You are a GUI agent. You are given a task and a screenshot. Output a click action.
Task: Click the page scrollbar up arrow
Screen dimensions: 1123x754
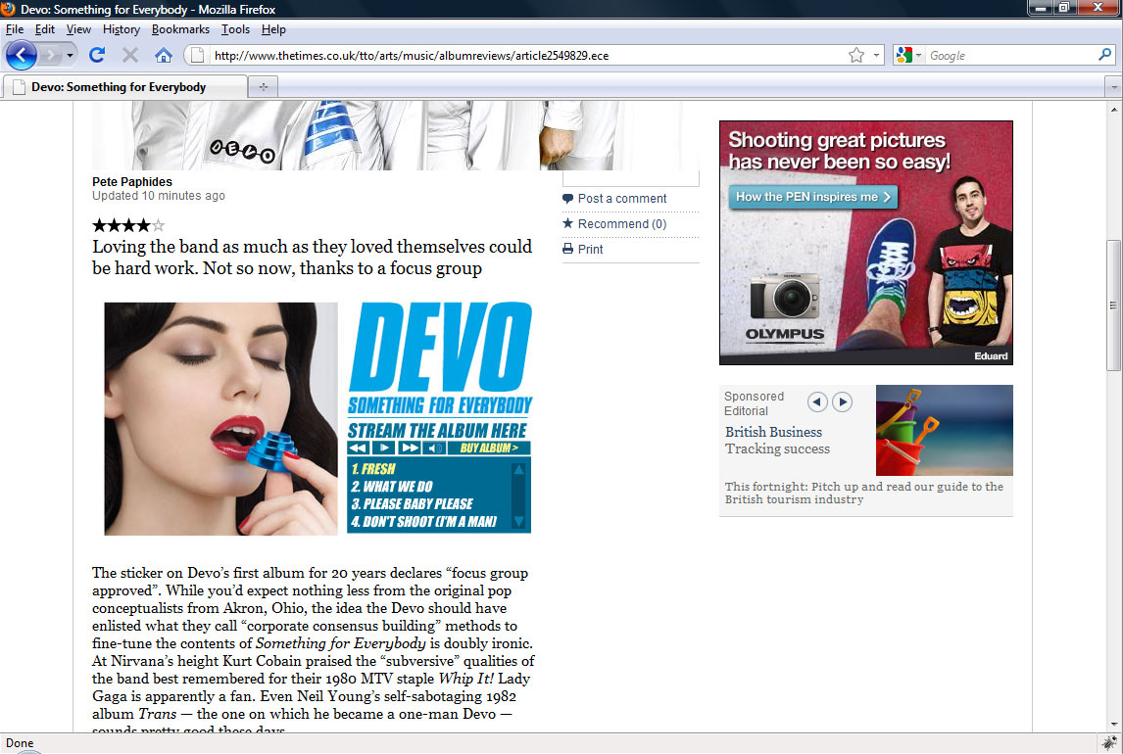click(x=1113, y=109)
